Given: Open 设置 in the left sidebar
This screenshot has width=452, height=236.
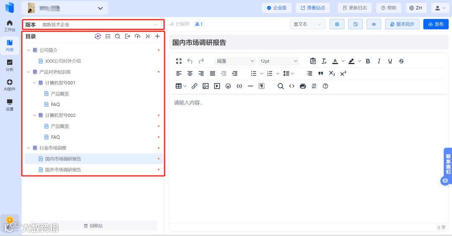Looking at the screenshot, I should click(10, 105).
